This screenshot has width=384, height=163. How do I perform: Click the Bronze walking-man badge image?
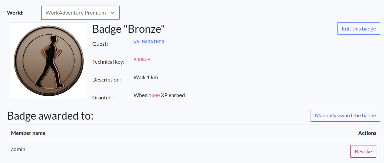[48, 61]
